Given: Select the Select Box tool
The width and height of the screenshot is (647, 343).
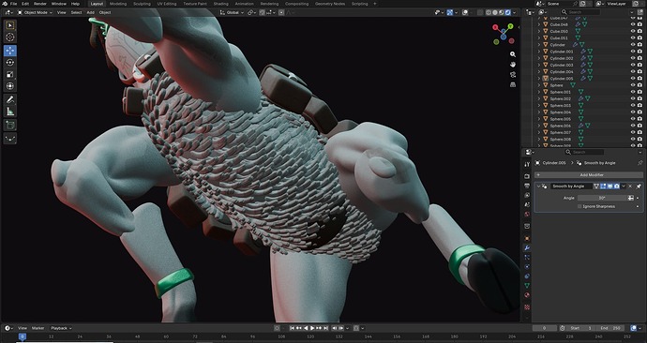Looking at the screenshot, I should click(10, 25).
